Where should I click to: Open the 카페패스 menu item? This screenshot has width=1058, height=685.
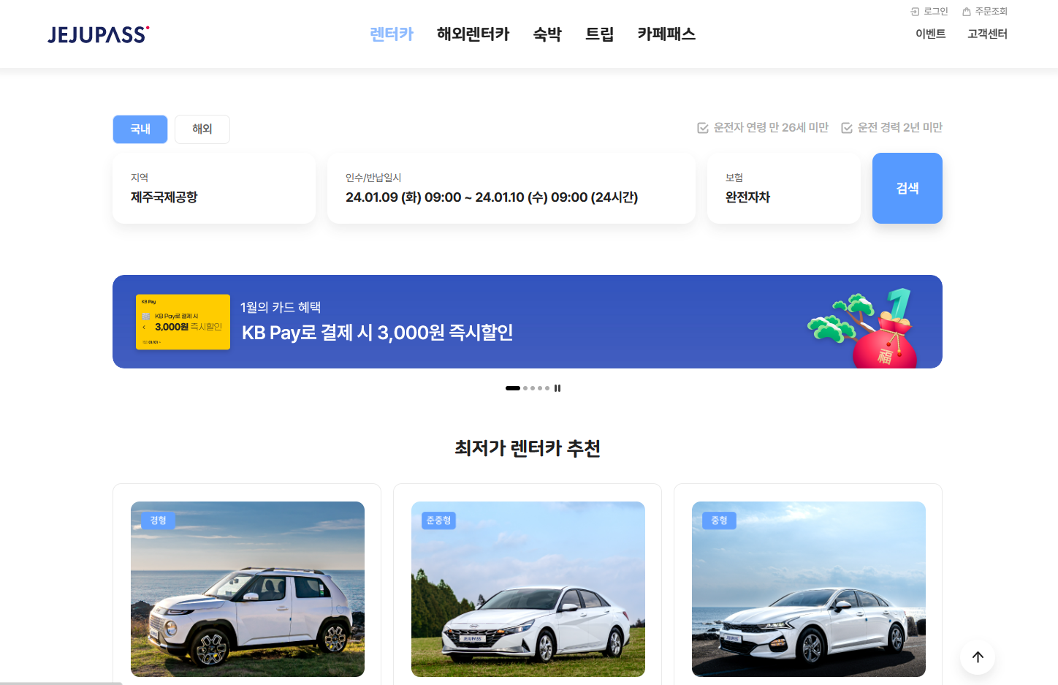pyautogui.click(x=666, y=34)
